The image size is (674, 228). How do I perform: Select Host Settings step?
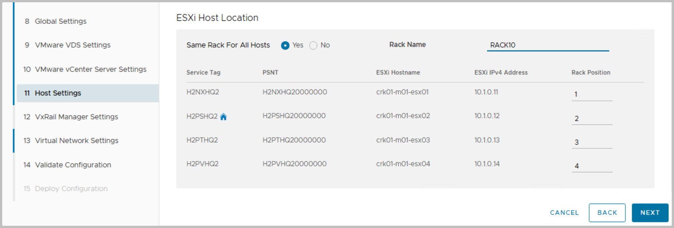pos(58,93)
